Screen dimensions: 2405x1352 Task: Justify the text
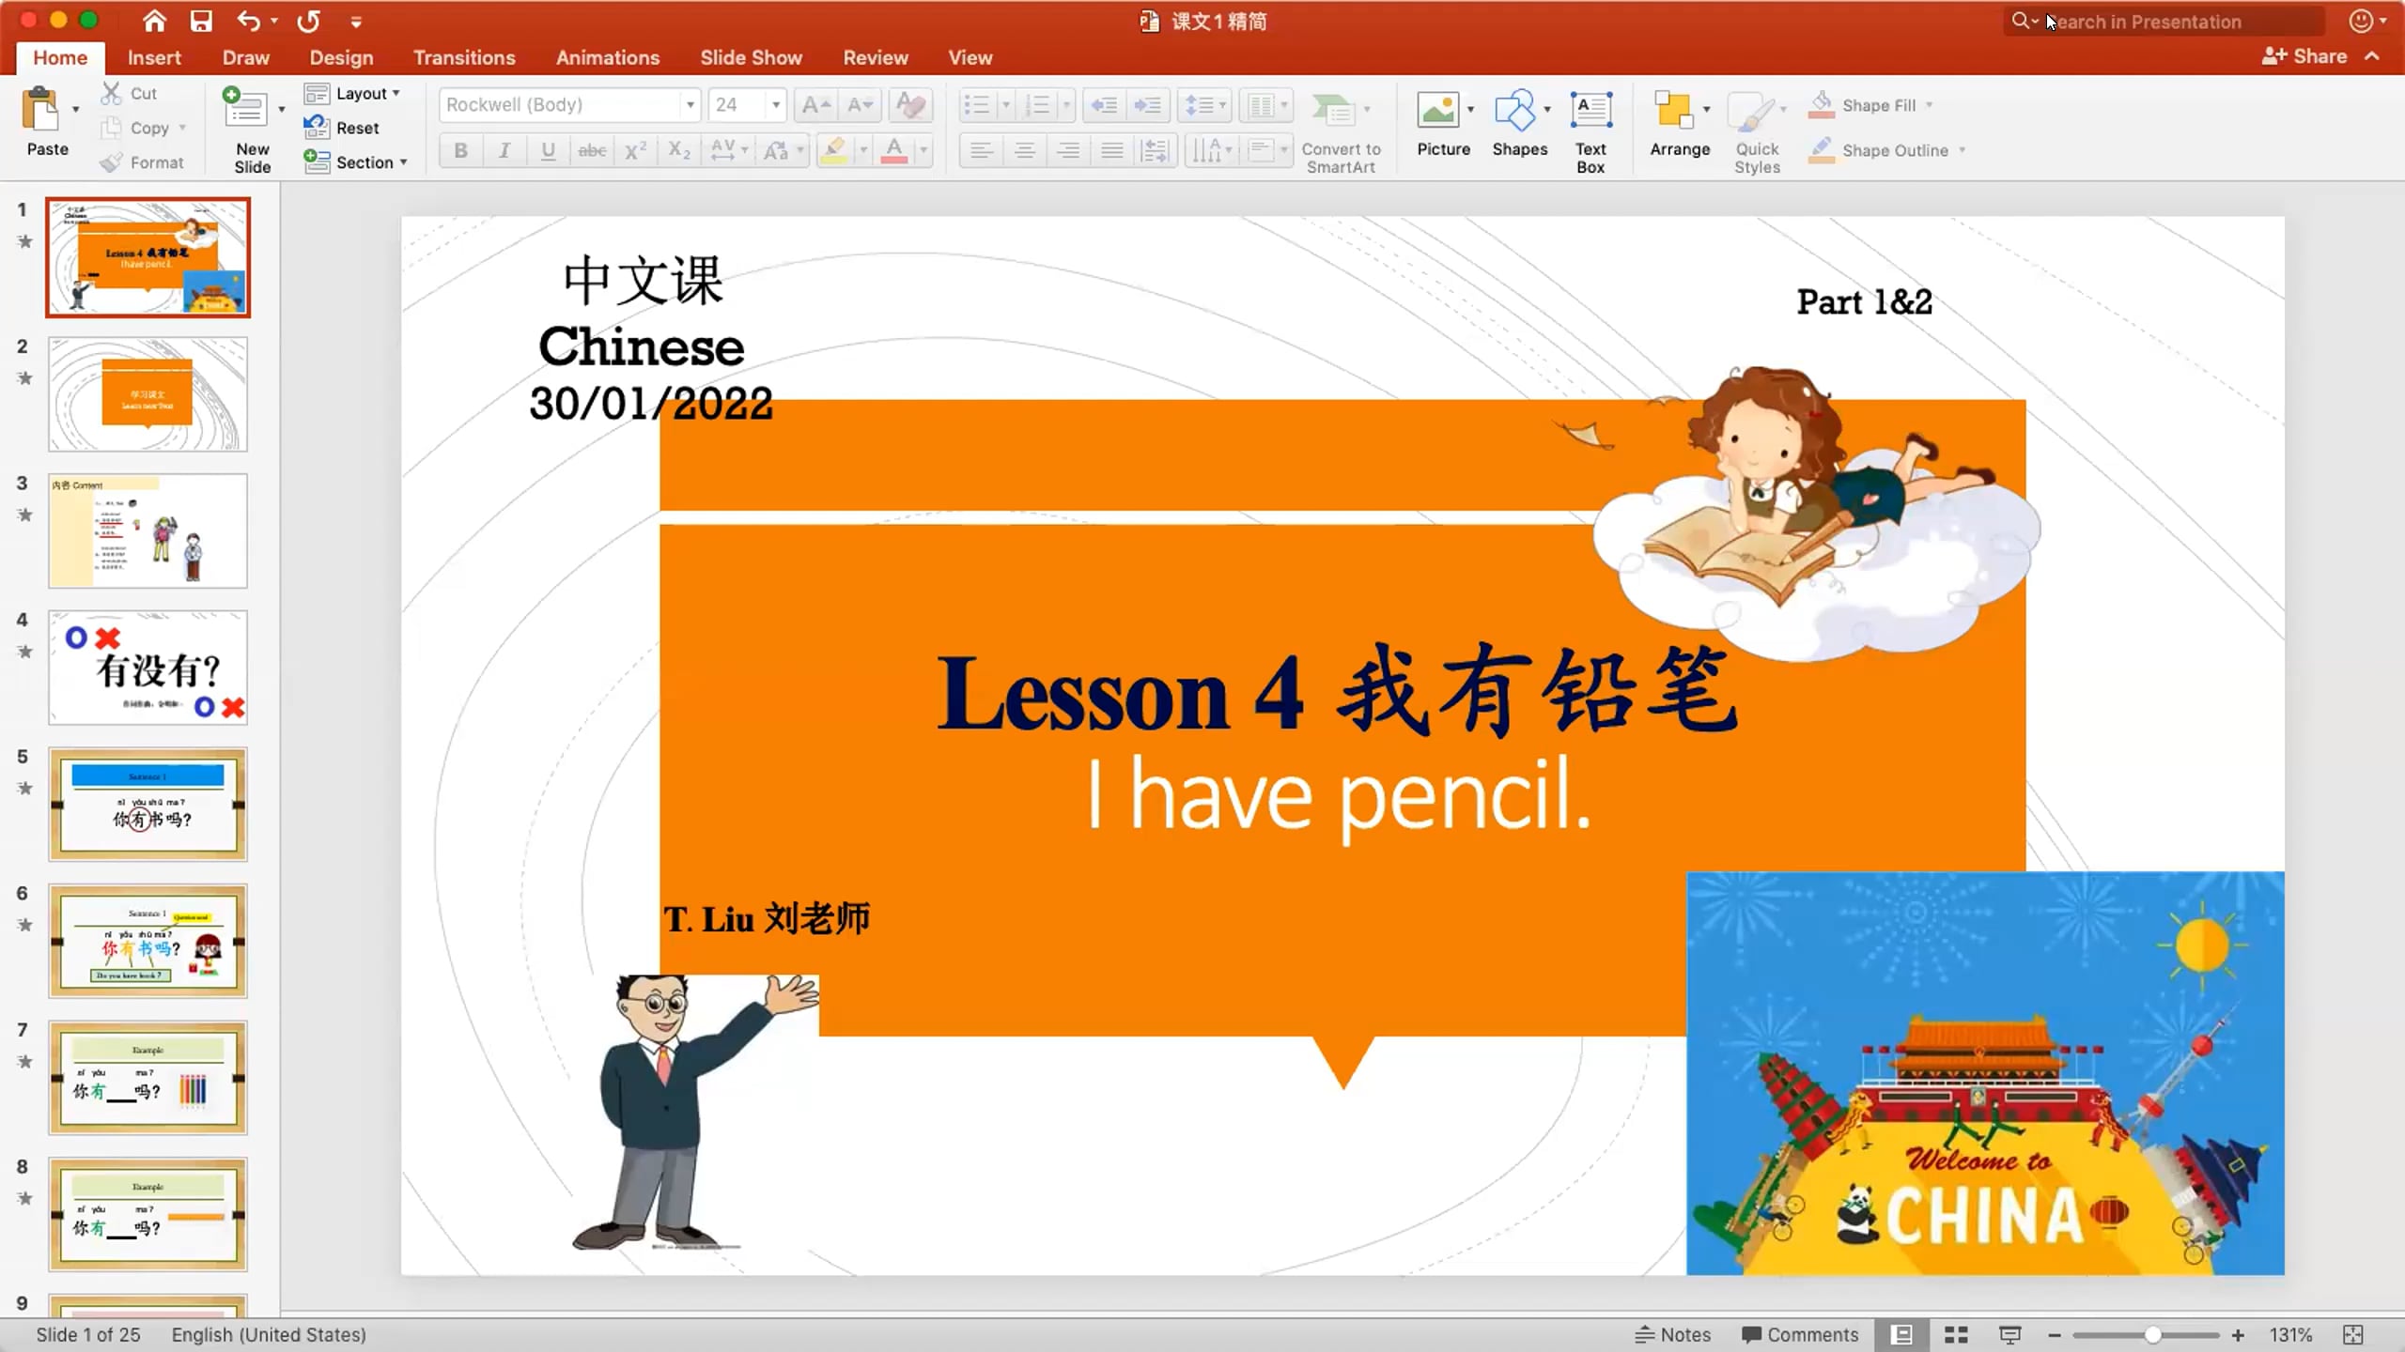point(1112,150)
